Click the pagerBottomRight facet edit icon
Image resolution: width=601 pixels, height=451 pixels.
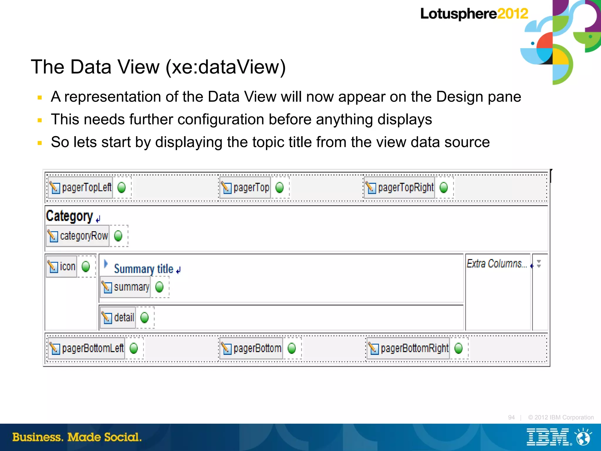tap(374, 348)
